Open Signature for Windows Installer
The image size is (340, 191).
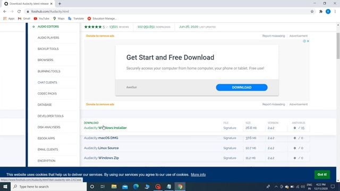[x=229, y=128]
